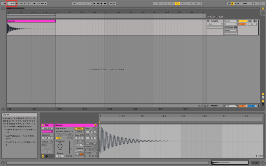Click the Play button in the transport
Screen dimensions: 266x166
pos(94,3)
